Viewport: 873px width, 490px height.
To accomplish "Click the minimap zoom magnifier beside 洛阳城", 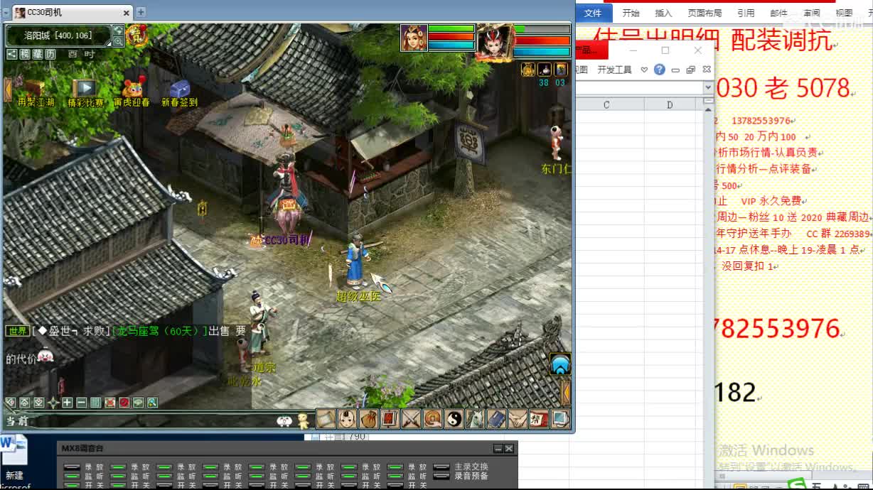I will click(x=118, y=42).
